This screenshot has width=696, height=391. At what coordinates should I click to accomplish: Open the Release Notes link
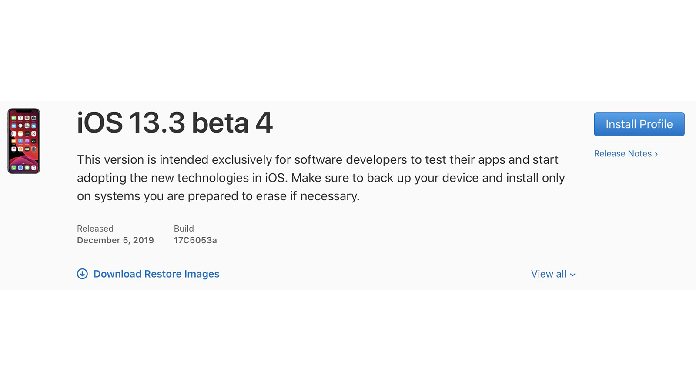click(622, 154)
